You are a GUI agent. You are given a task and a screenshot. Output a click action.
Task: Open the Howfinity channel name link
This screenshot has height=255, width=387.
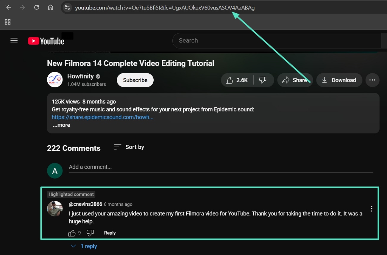point(80,76)
